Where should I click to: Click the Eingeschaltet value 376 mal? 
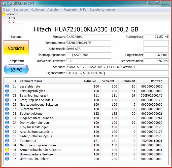(x=156, y=55)
